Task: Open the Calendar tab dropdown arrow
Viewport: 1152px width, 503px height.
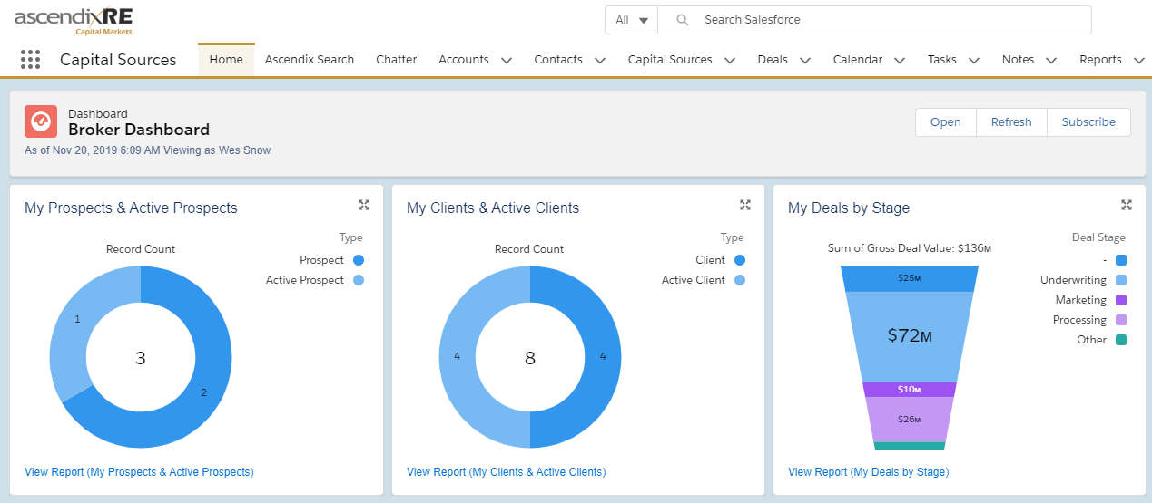Action: [900, 61]
